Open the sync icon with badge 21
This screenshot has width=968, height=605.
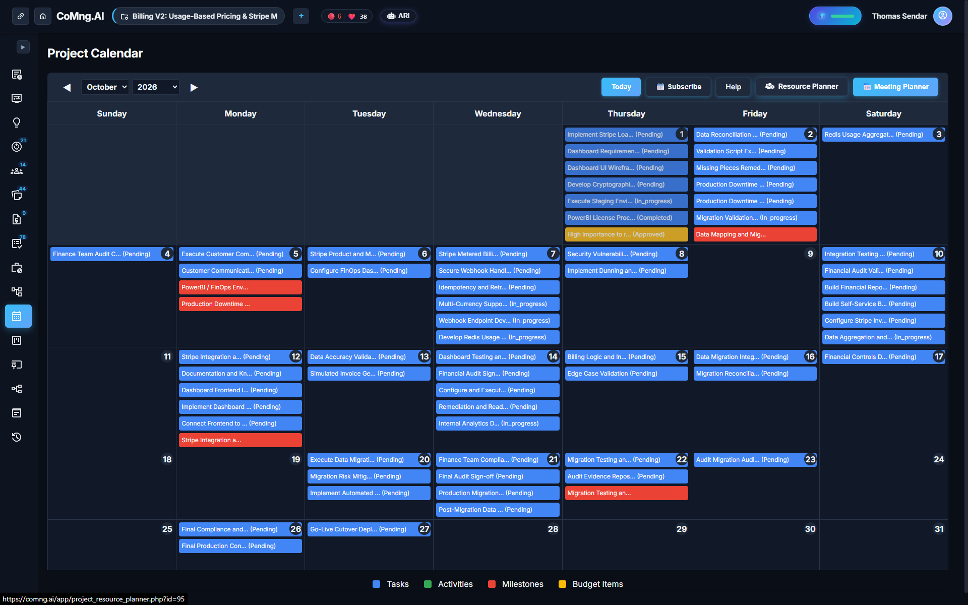point(17,147)
